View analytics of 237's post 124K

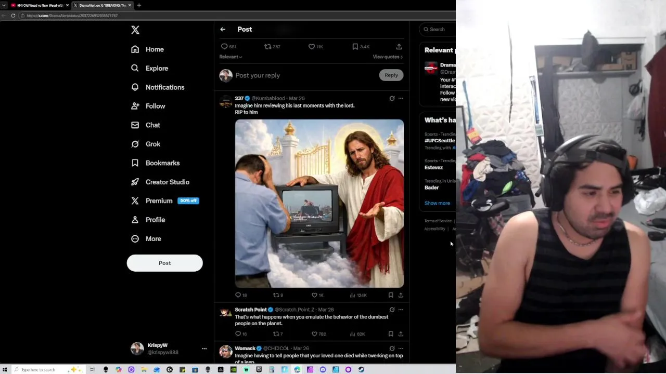[x=358, y=295]
